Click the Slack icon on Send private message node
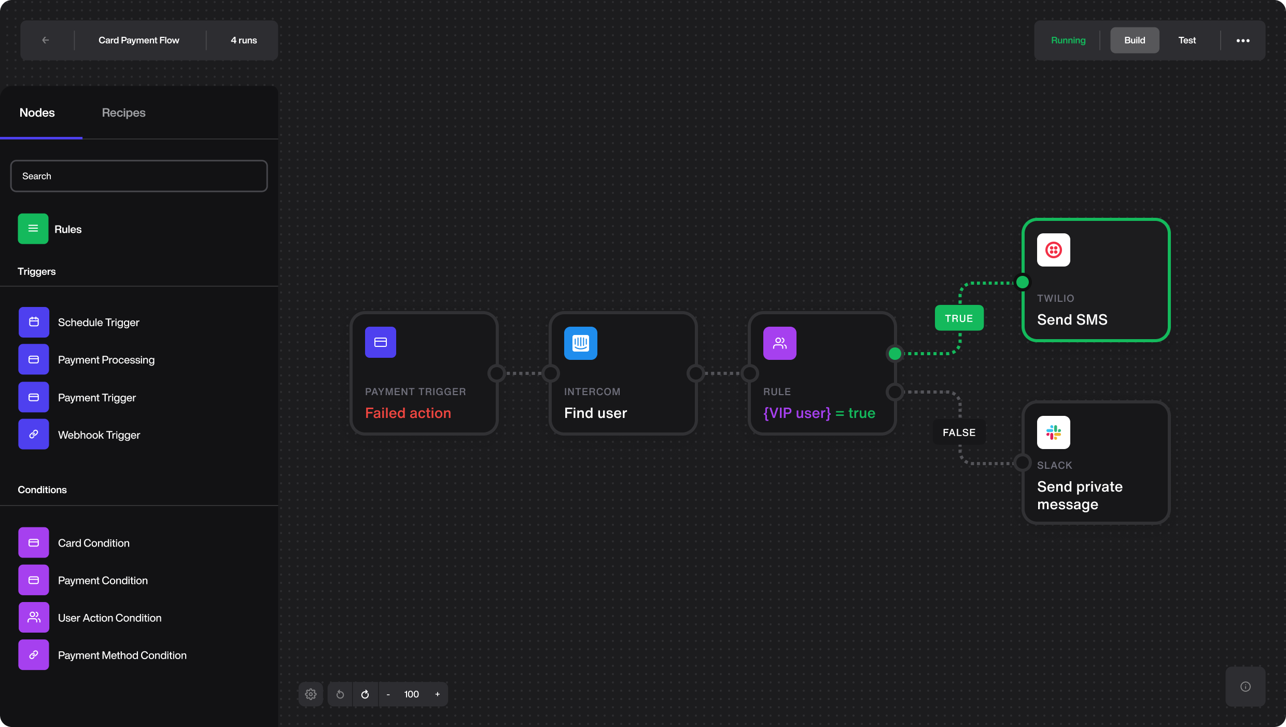 coord(1053,432)
